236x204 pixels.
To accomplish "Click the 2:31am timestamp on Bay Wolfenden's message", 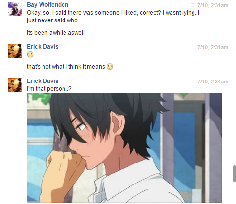I will [213, 5].
